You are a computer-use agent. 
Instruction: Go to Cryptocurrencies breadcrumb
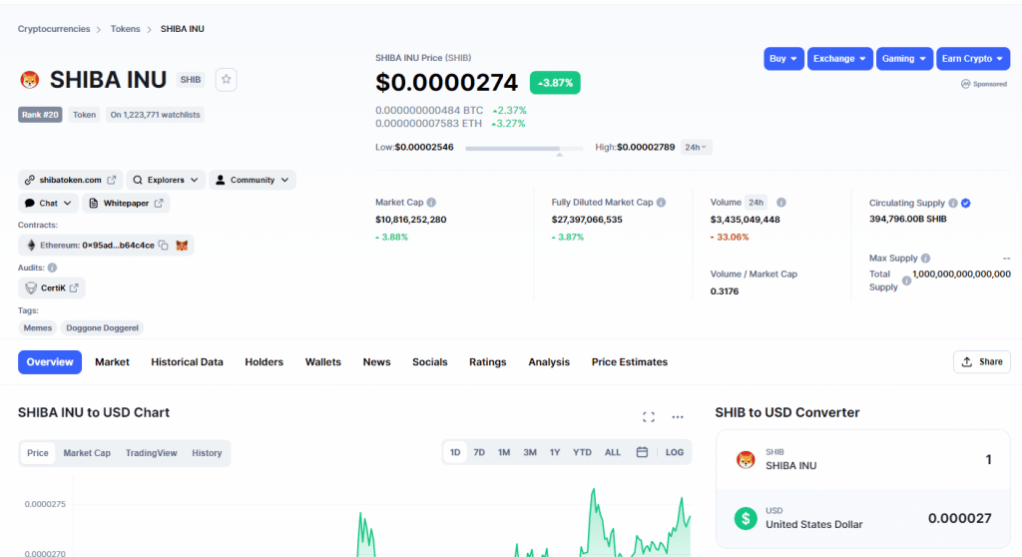(x=54, y=29)
